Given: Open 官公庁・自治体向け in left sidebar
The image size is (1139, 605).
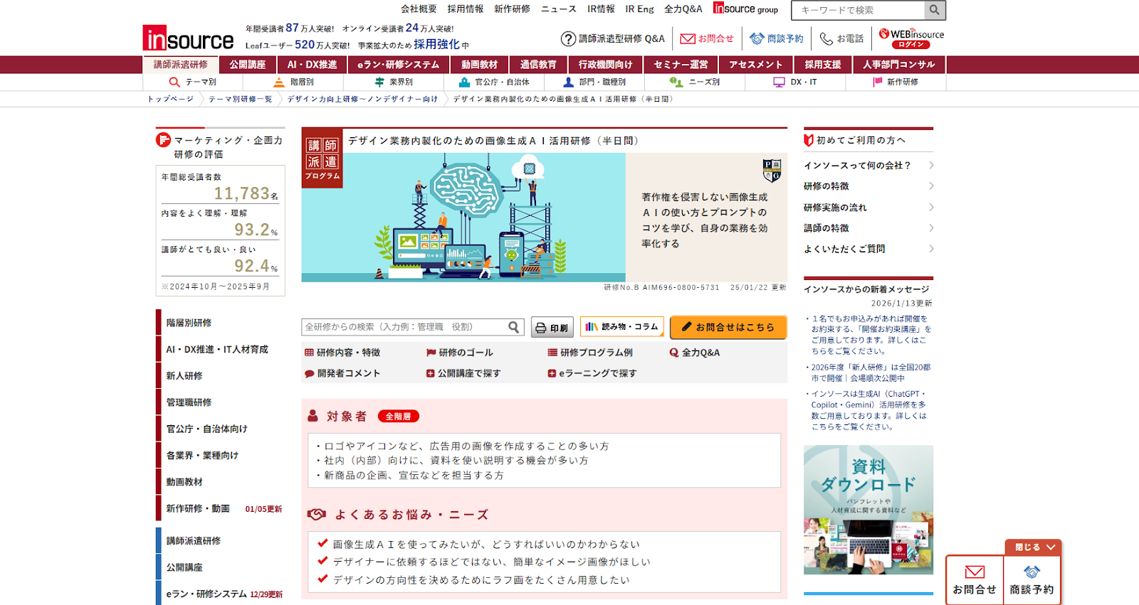Looking at the screenshot, I should click(207, 429).
